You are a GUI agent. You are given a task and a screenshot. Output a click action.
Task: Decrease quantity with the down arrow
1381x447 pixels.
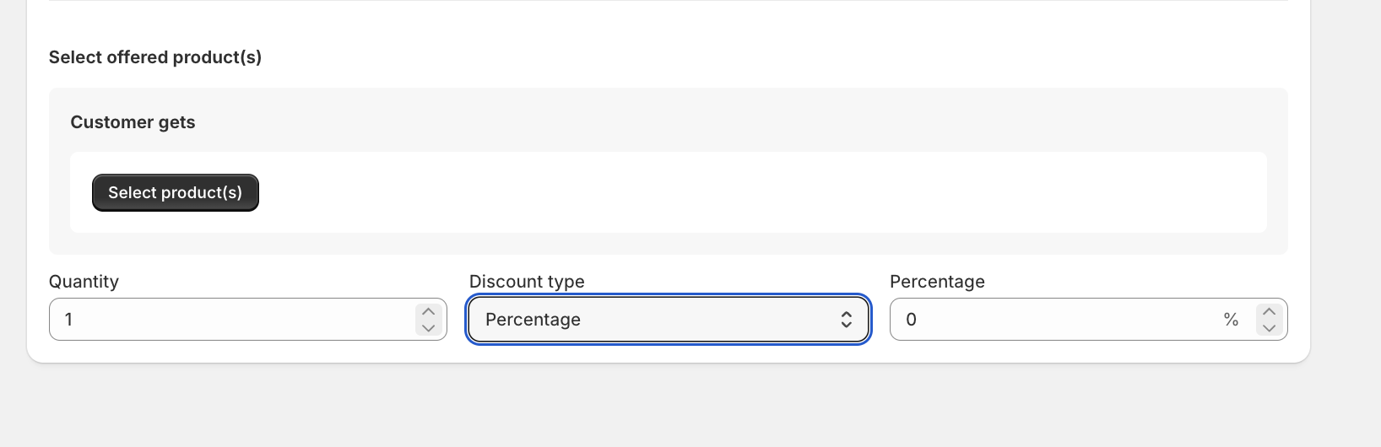click(429, 327)
